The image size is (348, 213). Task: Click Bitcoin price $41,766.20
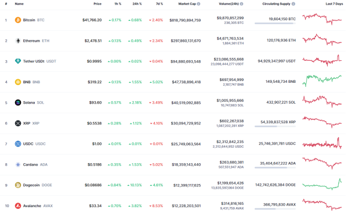pyautogui.click(x=92, y=20)
